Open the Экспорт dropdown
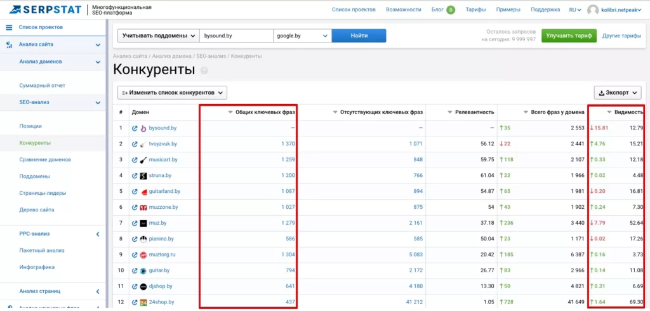The height and width of the screenshot is (311, 650). point(617,93)
